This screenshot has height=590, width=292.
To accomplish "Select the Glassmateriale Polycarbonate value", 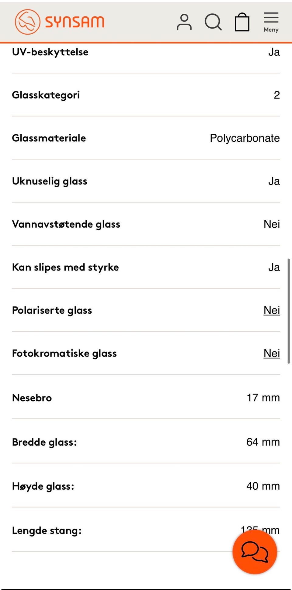I will click(x=245, y=138).
